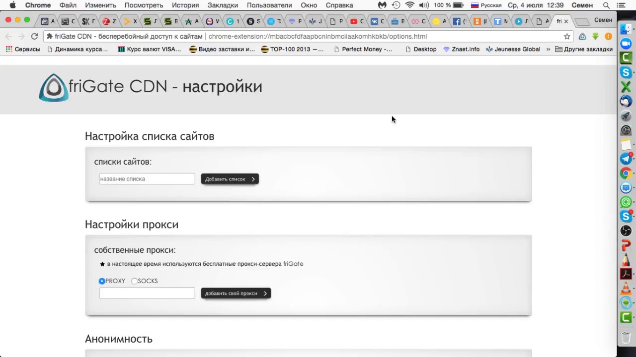
Task: Open the Wi-Fi status menu
Action: [x=410, y=5]
